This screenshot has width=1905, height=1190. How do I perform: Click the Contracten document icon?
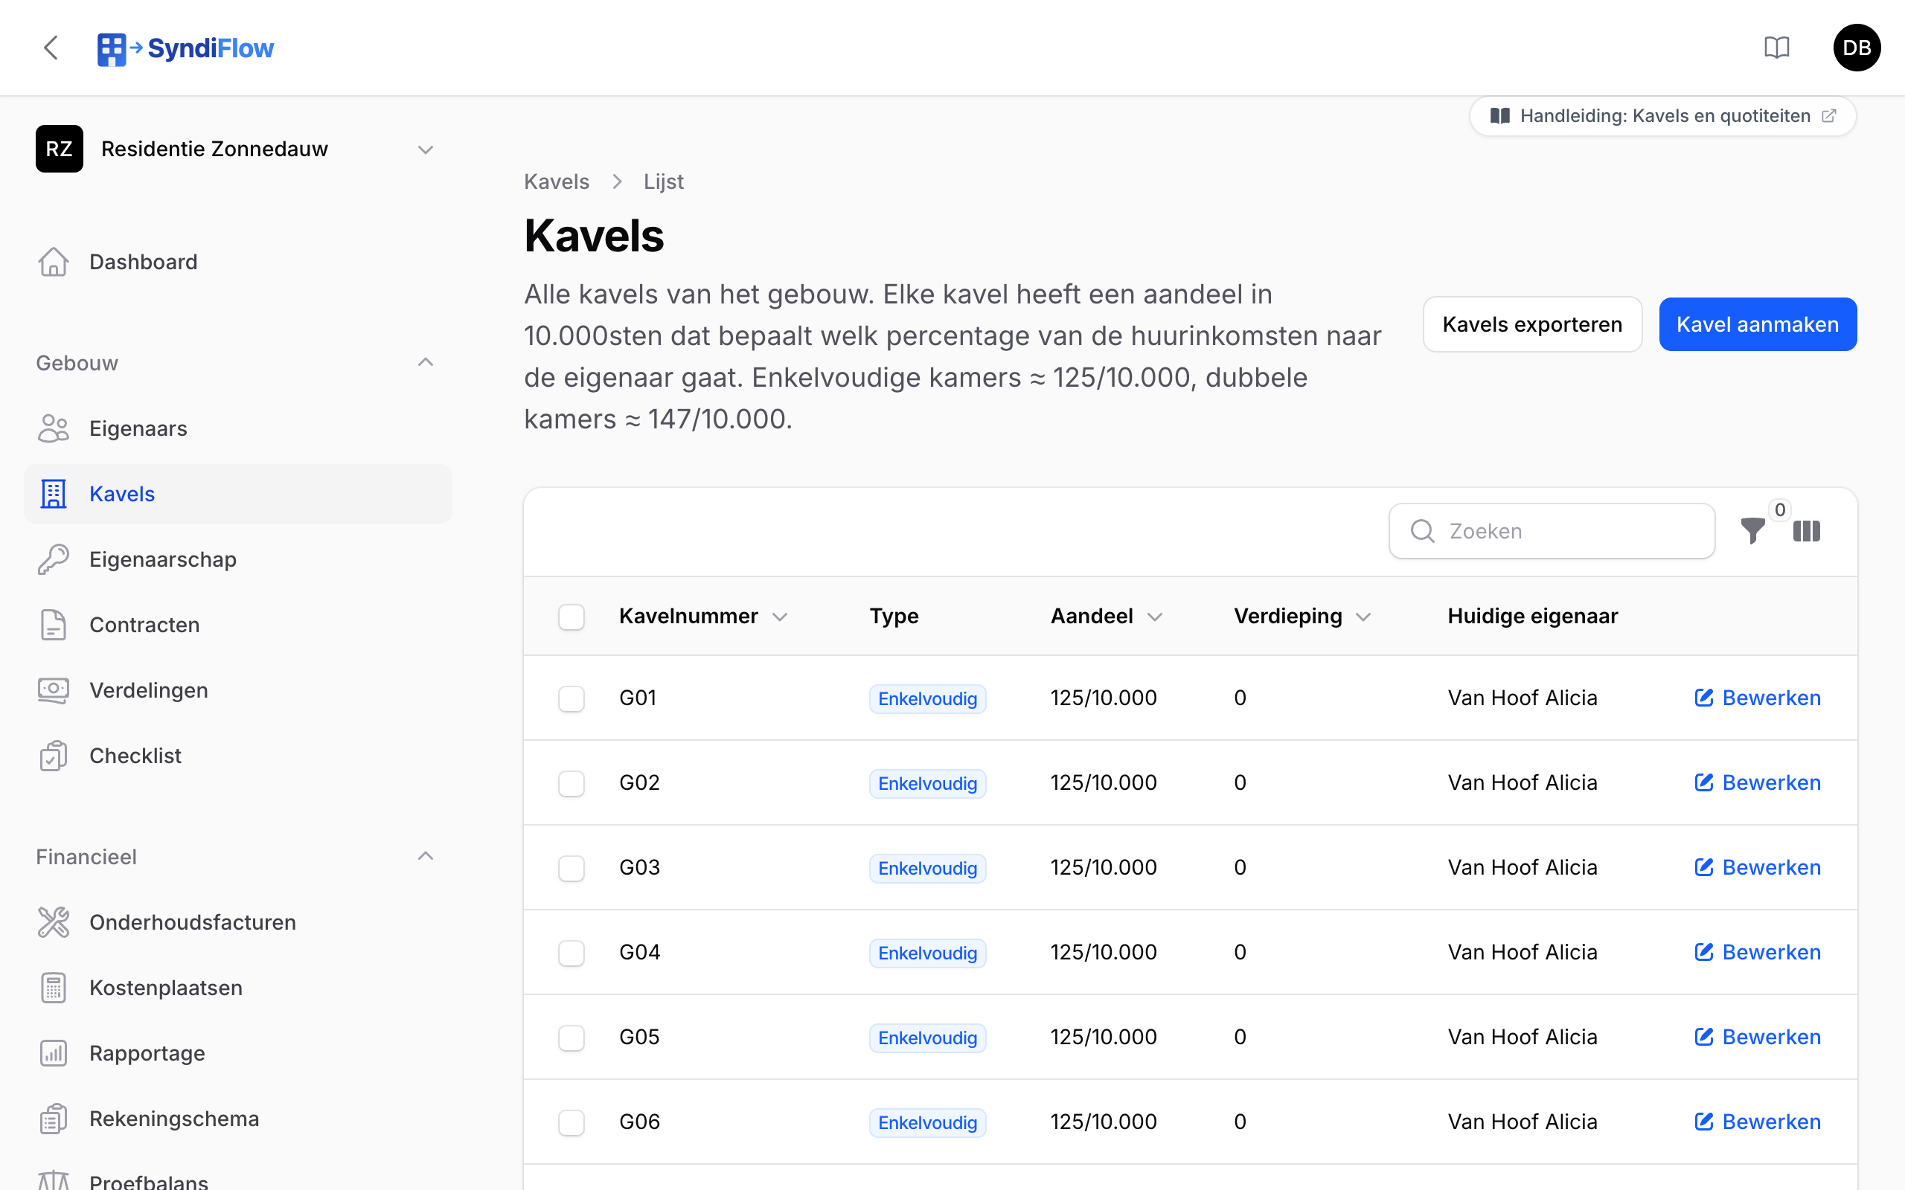53,625
